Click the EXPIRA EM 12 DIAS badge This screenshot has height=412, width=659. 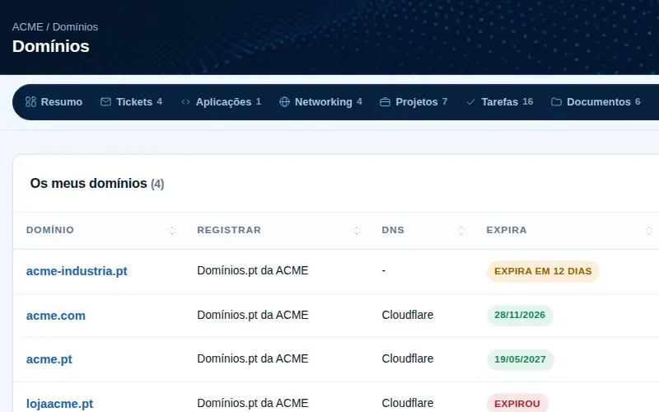tap(543, 271)
